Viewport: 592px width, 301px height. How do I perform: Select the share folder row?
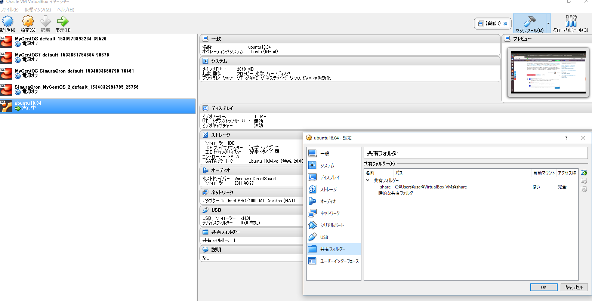(x=471, y=187)
